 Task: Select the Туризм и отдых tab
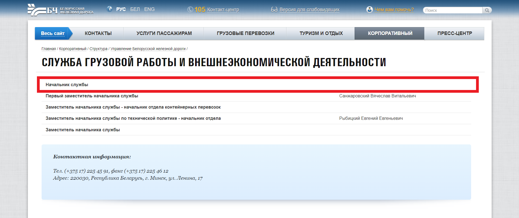coord(321,33)
